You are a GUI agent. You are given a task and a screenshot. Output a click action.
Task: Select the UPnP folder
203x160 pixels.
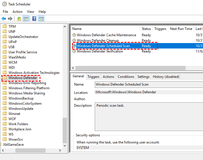tap(13, 42)
